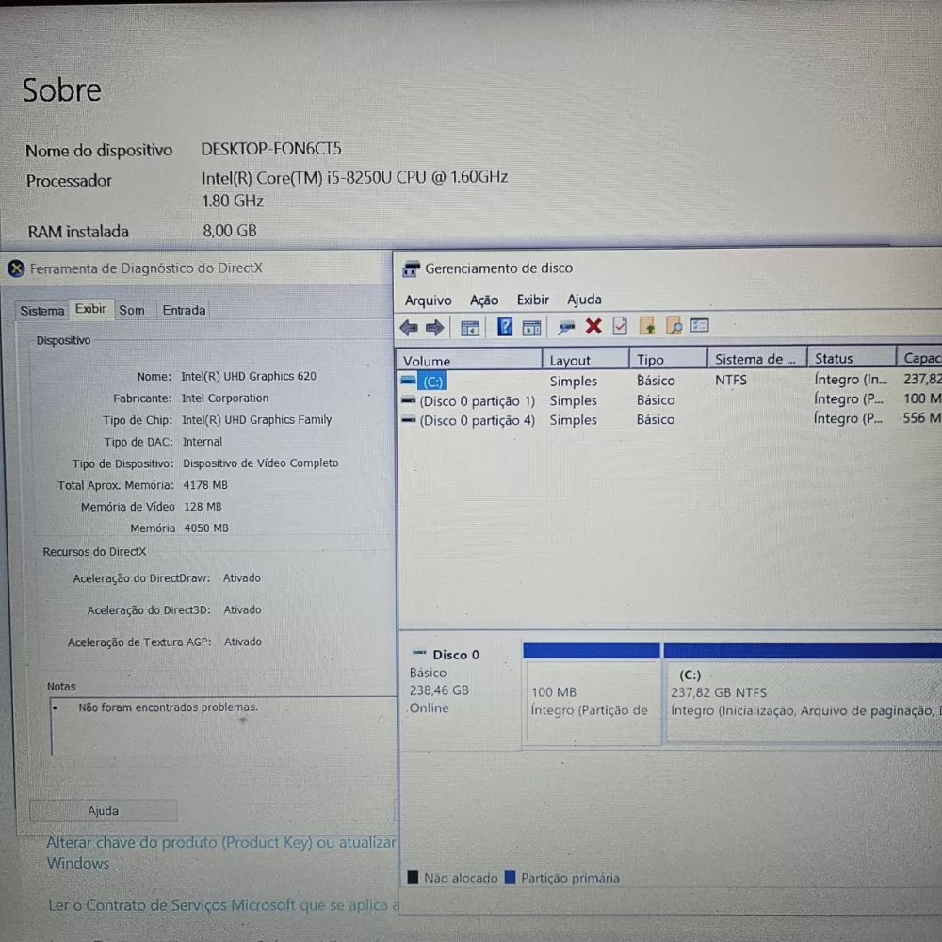Image resolution: width=942 pixels, height=942 pixels.
Task: Click the Ajuda button in DirectX tool
Action: click(104, 810)
